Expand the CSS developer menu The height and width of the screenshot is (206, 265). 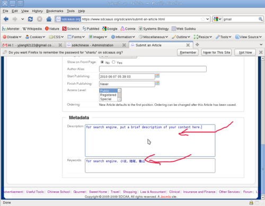(56, 37)
